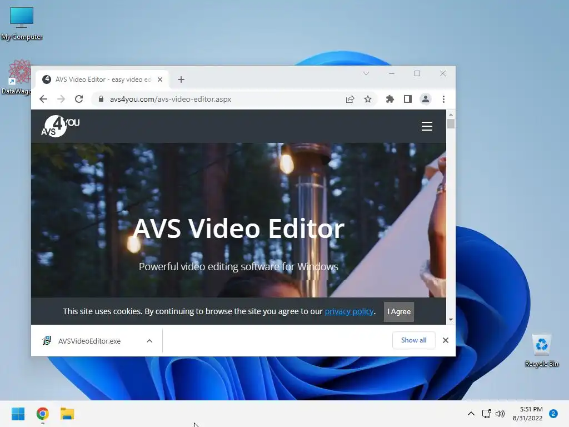Maximize the Chrome window
Image resolution: width=569 pixels, height=427 pixels.
417,74
